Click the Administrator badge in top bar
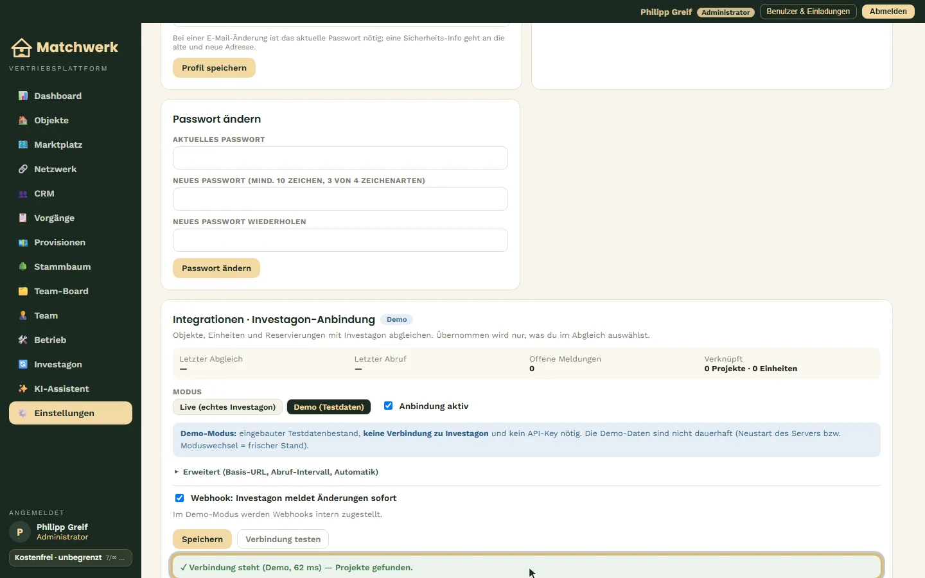Image resolution: width=925 pixels, height=578 pixels. (726, 12)
